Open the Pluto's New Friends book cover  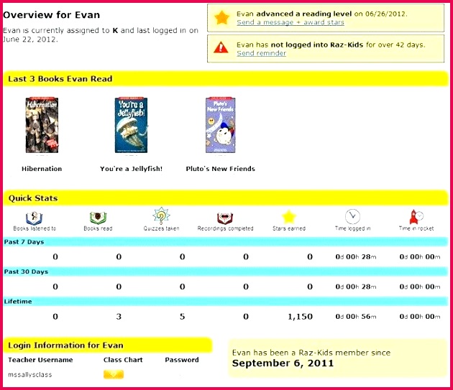pyautogui.click(x=220, y=126)
